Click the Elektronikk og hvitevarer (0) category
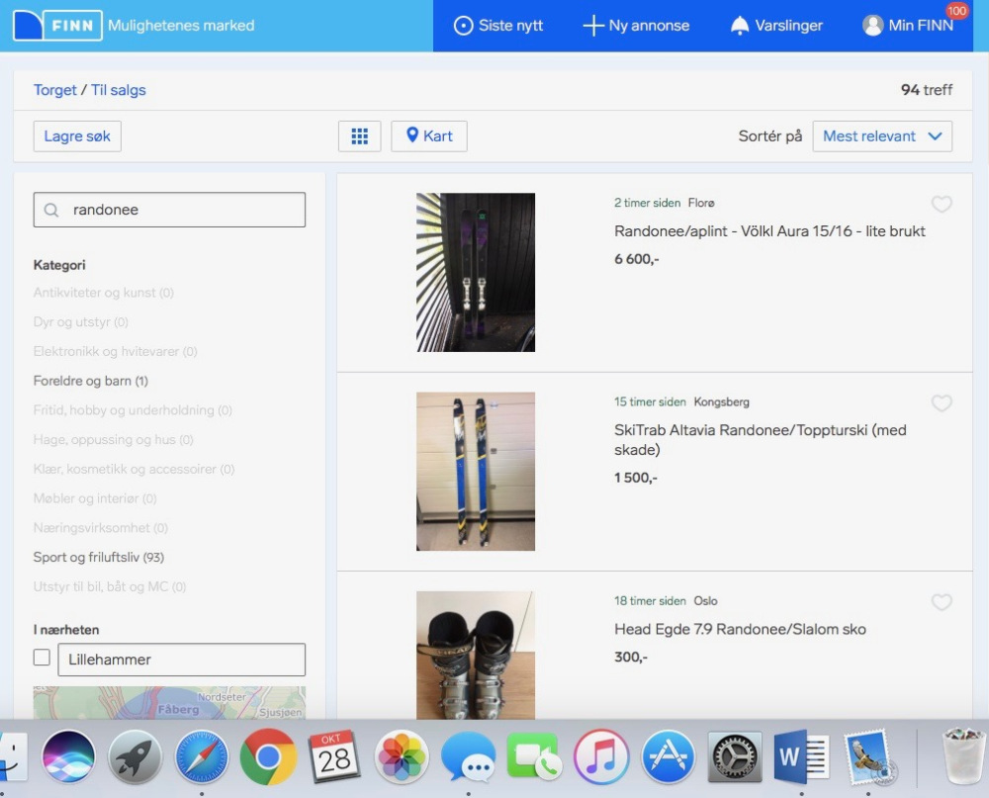The image size is (989, 798). pyautogui.click(x=116, y=351)
